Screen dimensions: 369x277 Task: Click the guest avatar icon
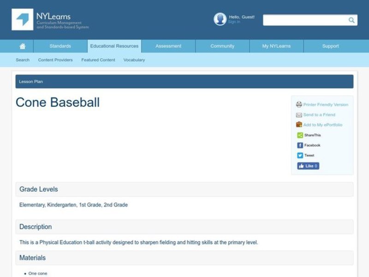coord(220,19)
